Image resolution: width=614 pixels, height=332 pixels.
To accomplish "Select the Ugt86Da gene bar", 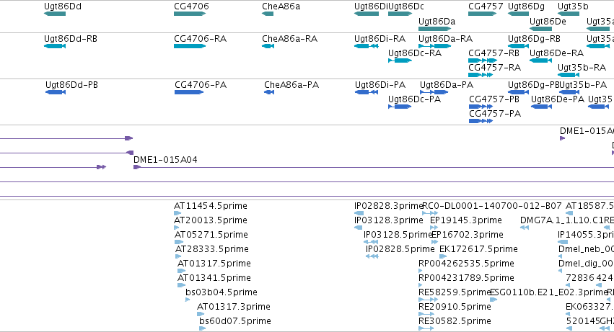I will tap(434, 29).
